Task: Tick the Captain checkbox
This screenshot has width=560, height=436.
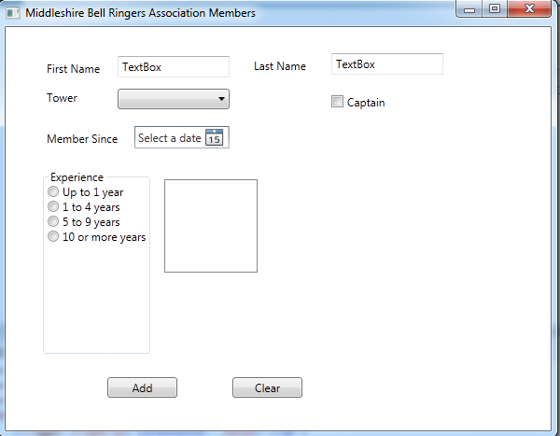Action: pyautogui.click(x=338, y=102)
